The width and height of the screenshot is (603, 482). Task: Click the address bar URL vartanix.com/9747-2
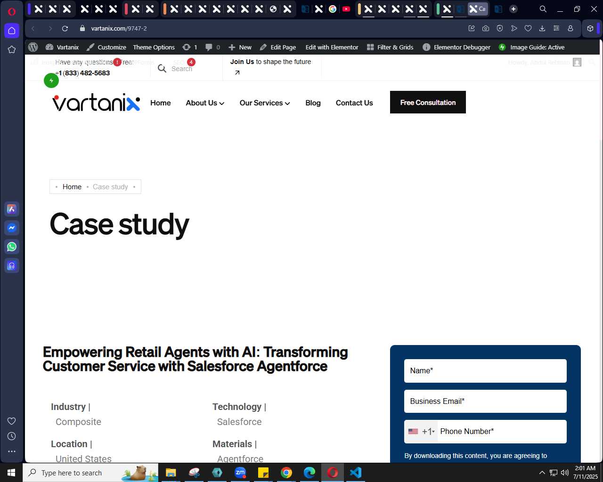[119, 29]
